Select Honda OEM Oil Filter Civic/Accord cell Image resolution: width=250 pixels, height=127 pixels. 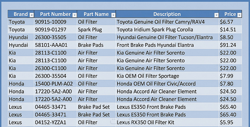click(x=156, y=84)
